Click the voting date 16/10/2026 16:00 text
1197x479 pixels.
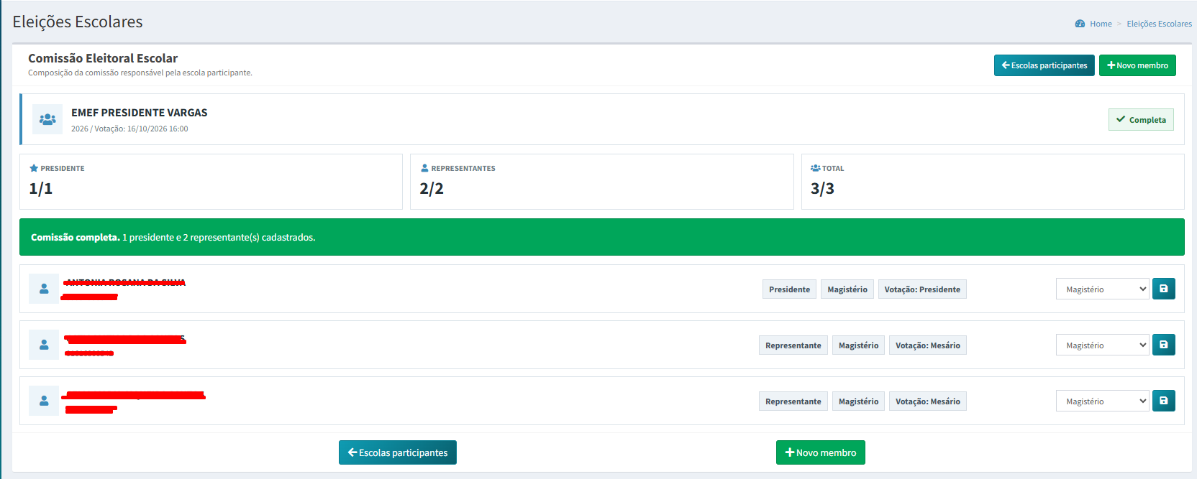click(x=158, y=129)
